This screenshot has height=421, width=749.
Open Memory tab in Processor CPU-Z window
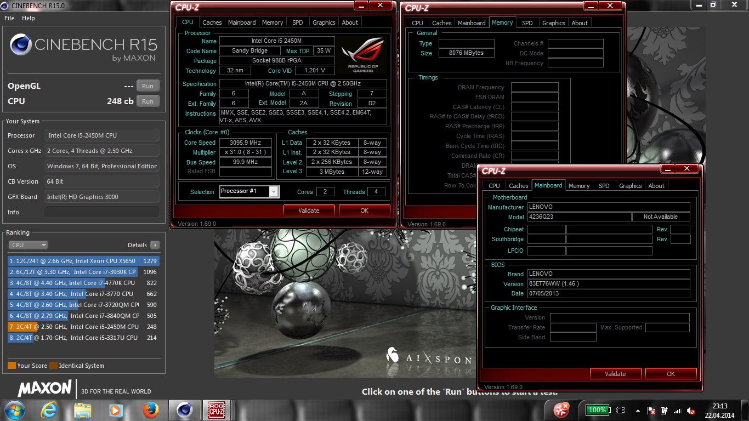coord(273,22)
